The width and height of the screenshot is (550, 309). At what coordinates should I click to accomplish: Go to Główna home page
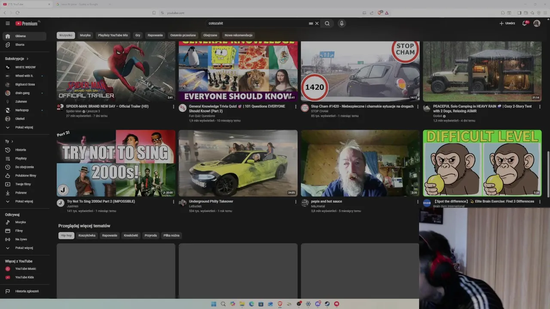[24, 36]
